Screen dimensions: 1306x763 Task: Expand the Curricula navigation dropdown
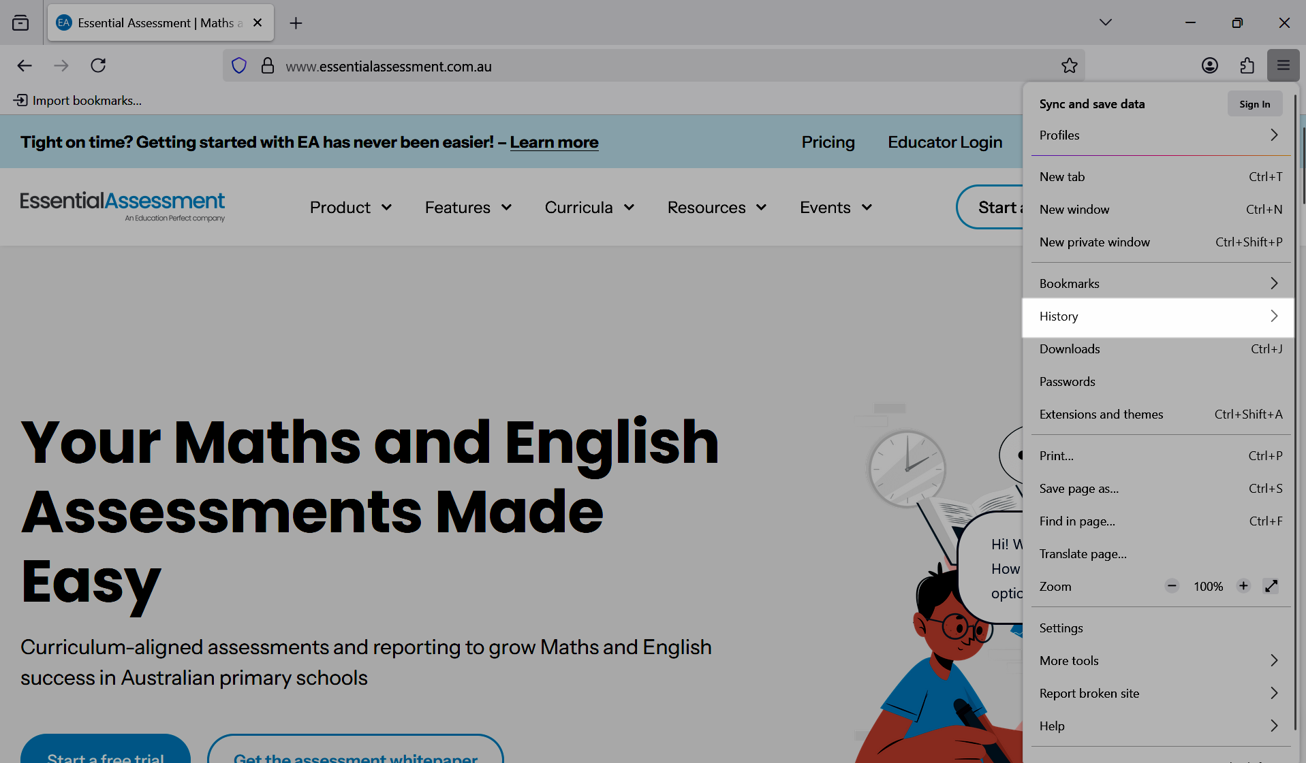pos(590,208)
